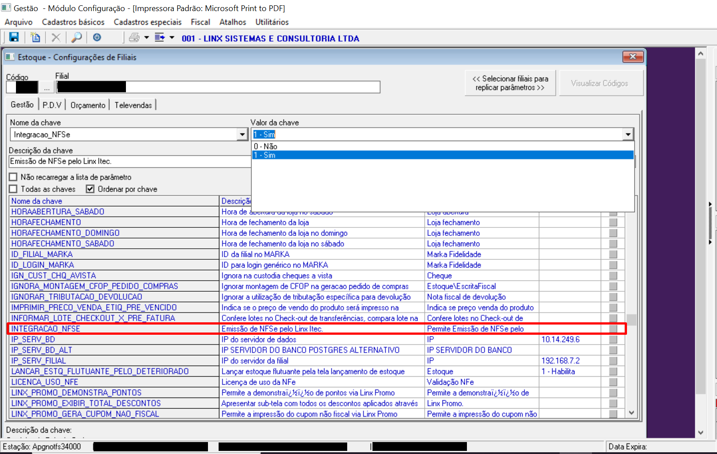Click the Delete X toolbar icon
The image size is (717, 454).
tap(56, 38)
